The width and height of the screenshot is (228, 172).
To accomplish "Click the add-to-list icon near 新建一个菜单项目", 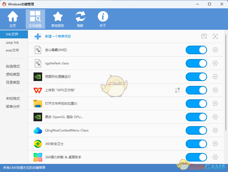I will [x=204, y=36].
